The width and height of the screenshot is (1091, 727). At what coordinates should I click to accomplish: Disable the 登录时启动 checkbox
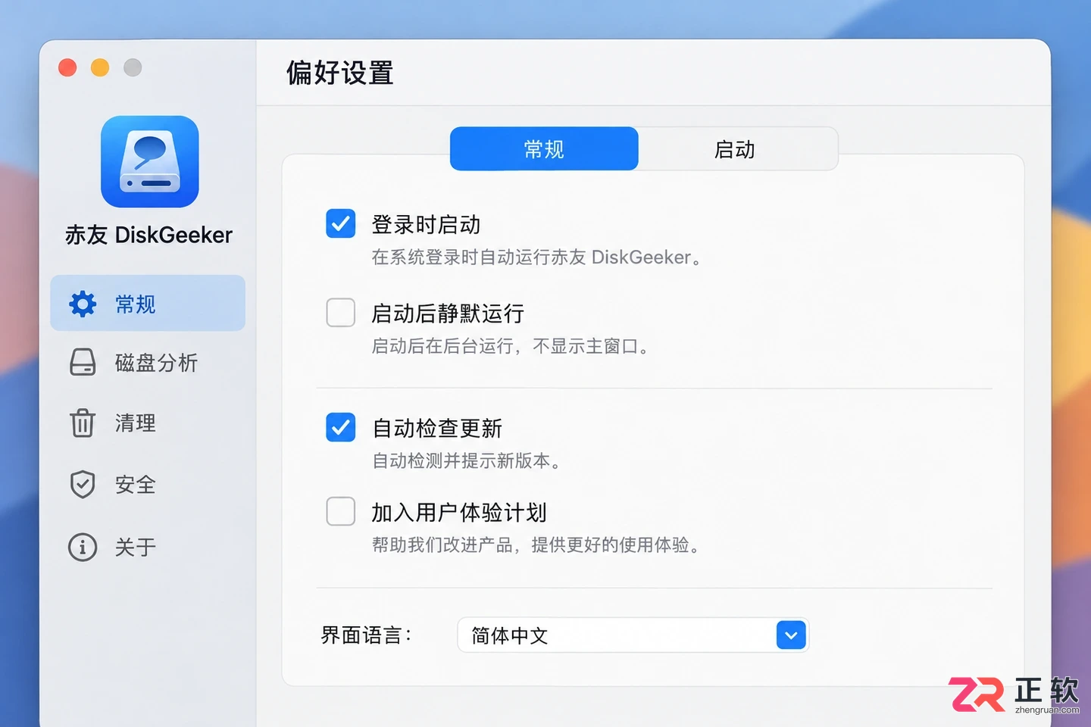point(341,223)
